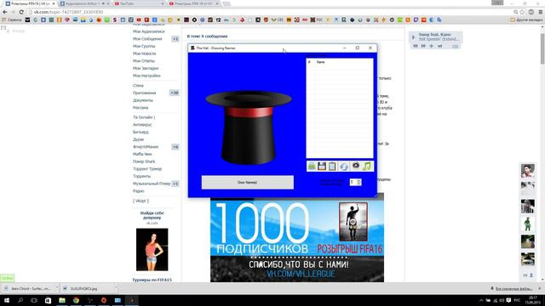The height and width of the screenshot is (306, 545).
Task: Save names list with floppy disk icon
Action: tap(322, 167)
